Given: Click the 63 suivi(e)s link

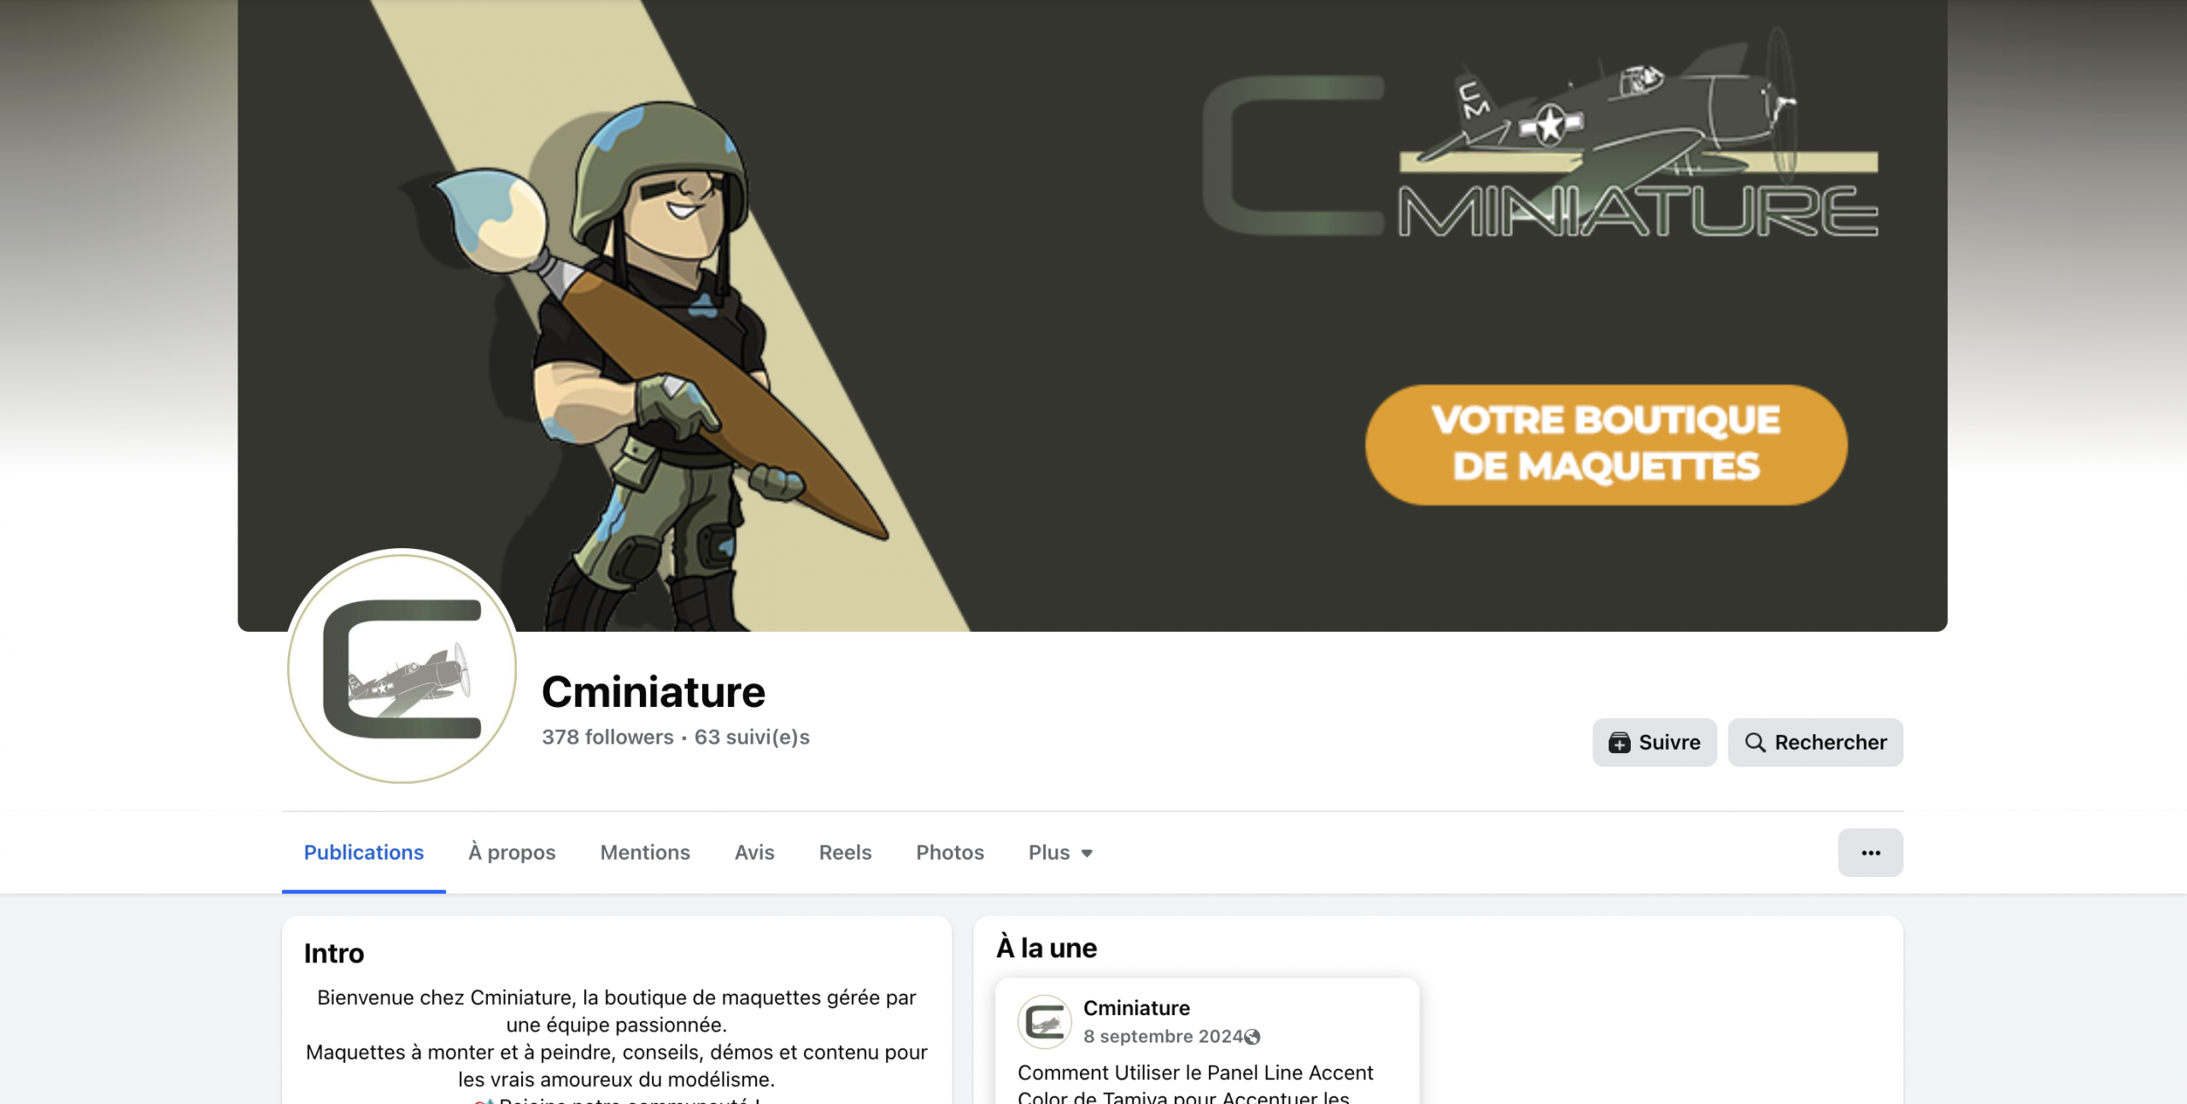Looking at the screenshot, I should click(x=752, y=737).
